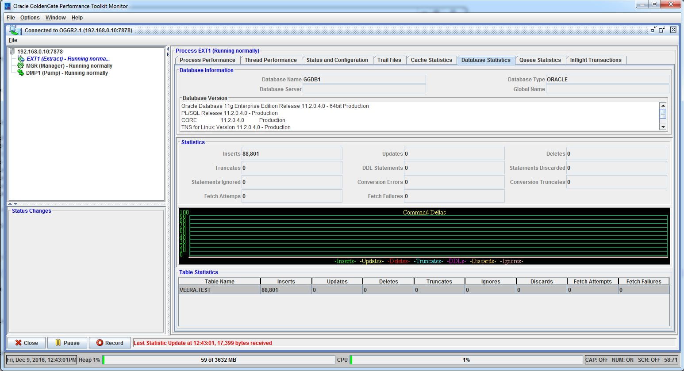The width and height of the screenshot is (684, 371).
Task: Click the Heap memory usage bar
Action: (219, 360)
